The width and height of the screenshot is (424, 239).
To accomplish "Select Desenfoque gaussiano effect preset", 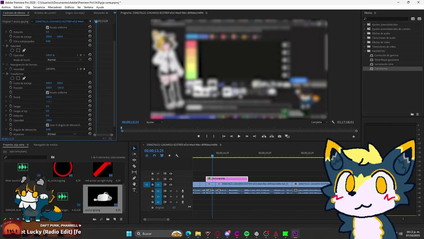I will point(387,60).
